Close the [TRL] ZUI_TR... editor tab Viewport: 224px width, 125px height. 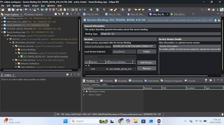[167, 14]
